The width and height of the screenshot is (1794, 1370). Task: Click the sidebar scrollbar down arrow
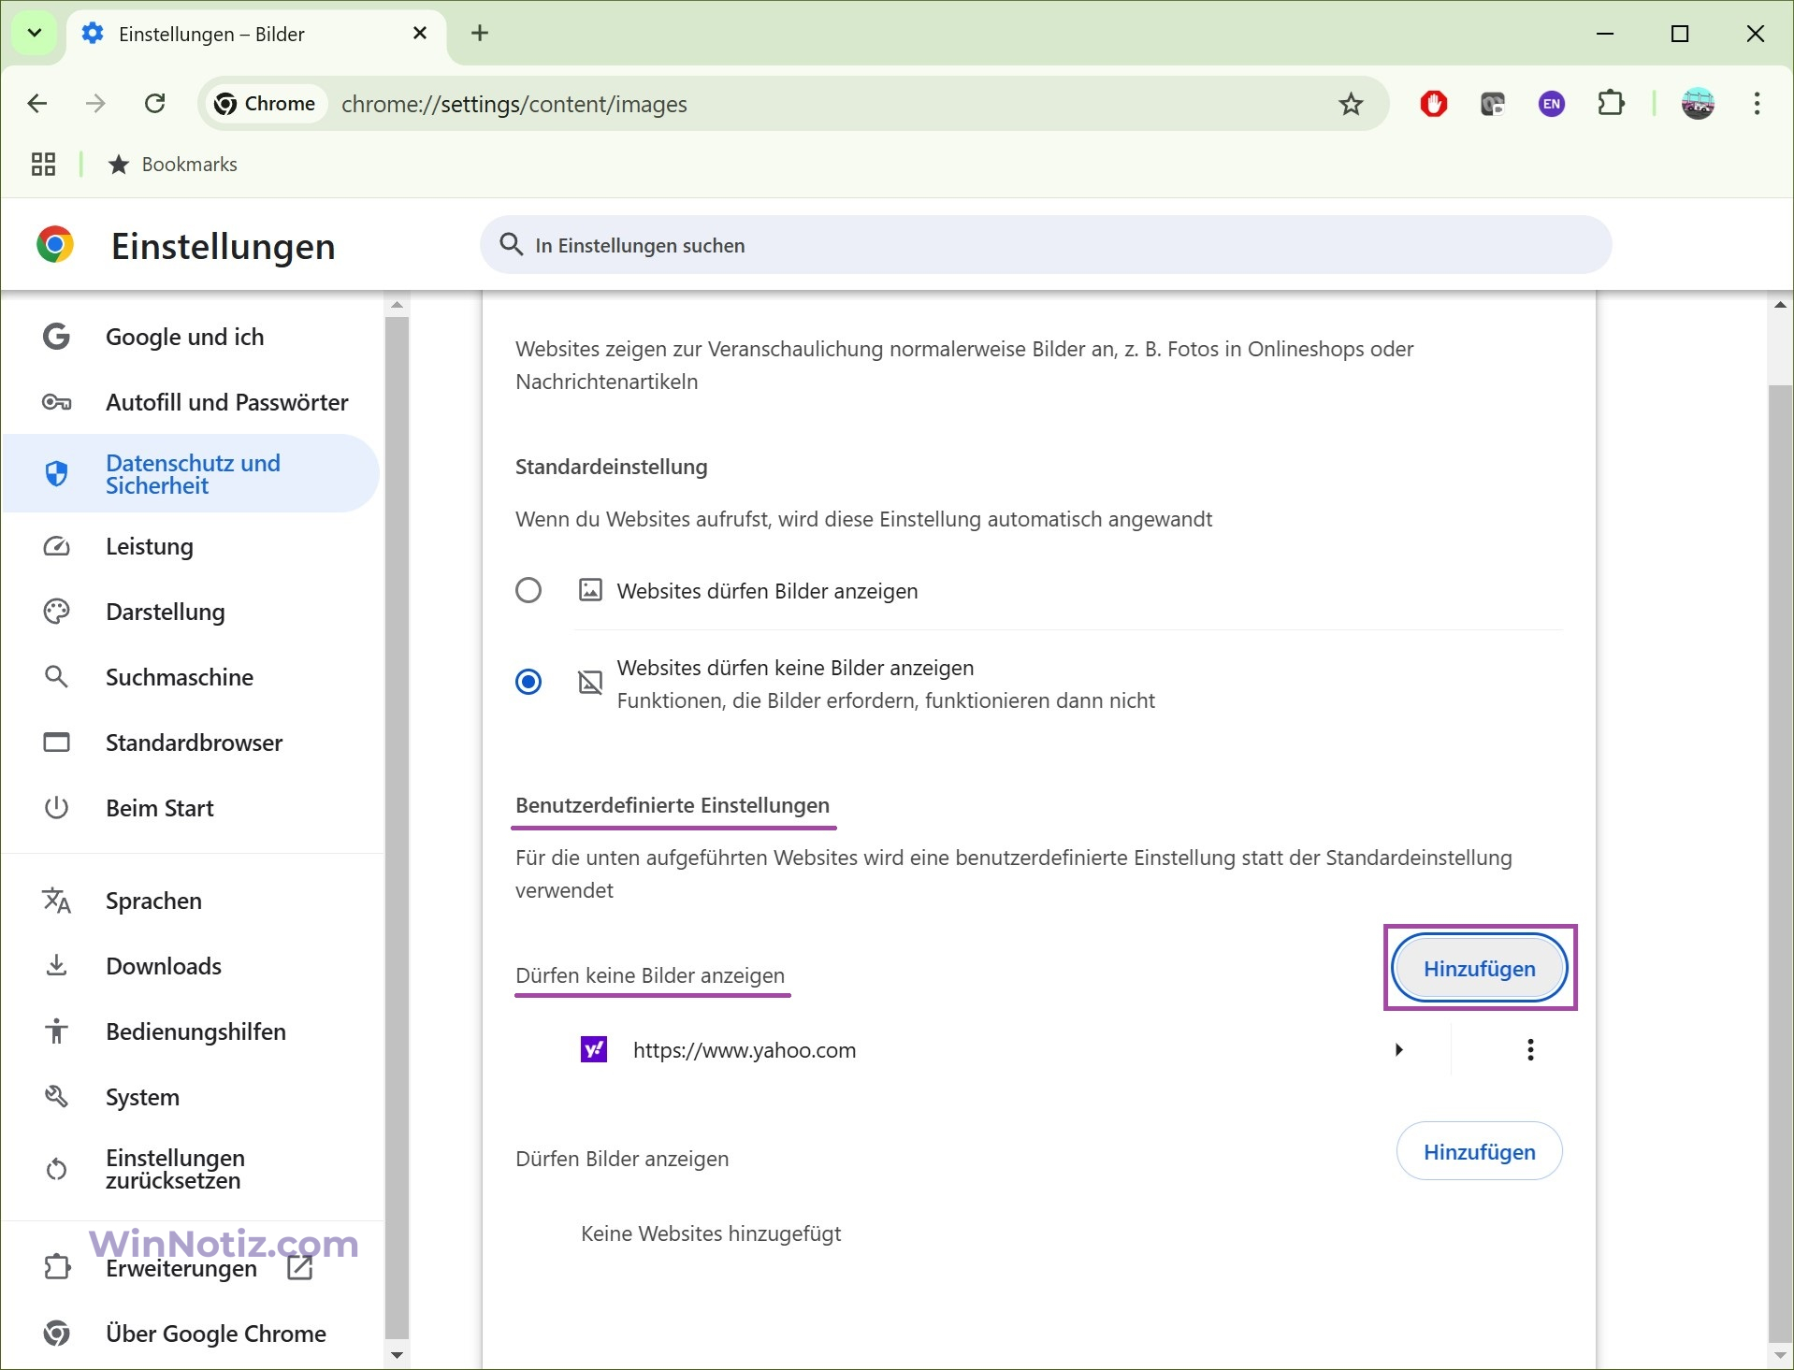click(397, 1355)
